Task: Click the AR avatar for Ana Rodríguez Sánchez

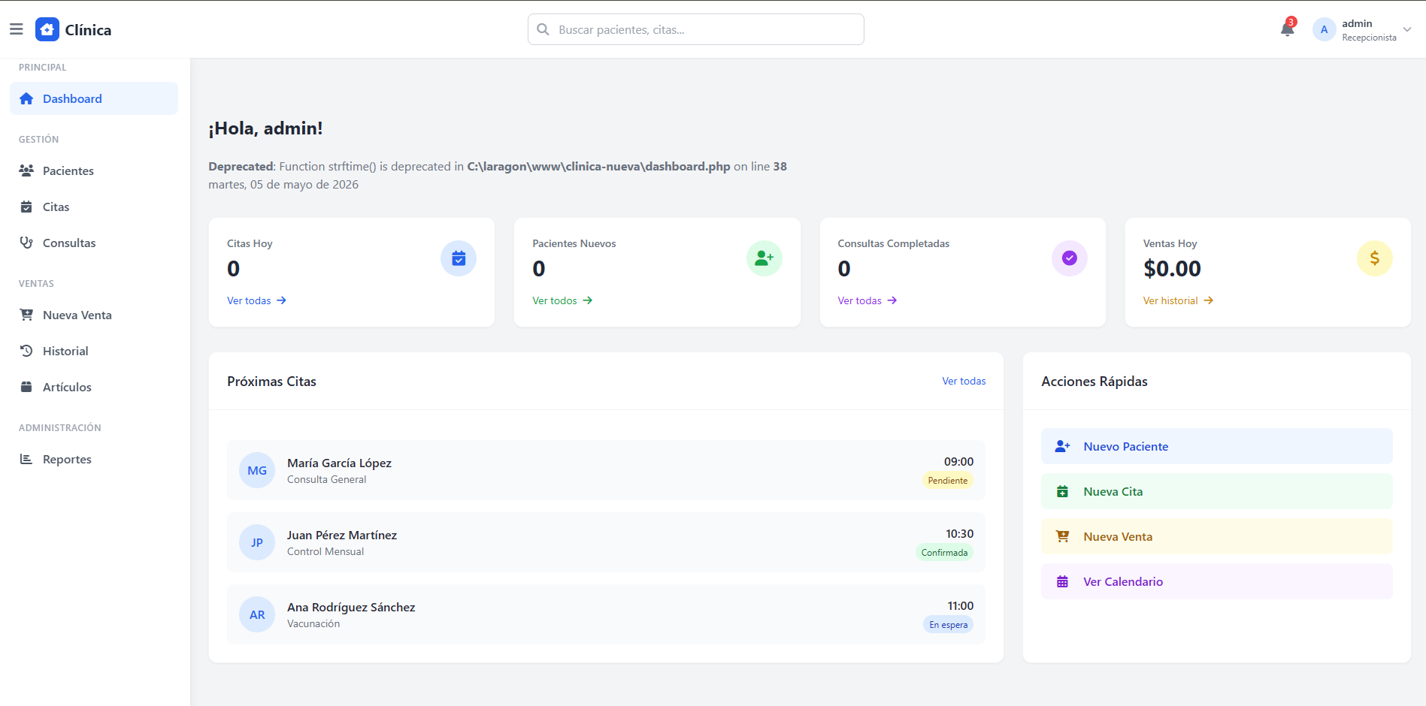Action: 257,614
